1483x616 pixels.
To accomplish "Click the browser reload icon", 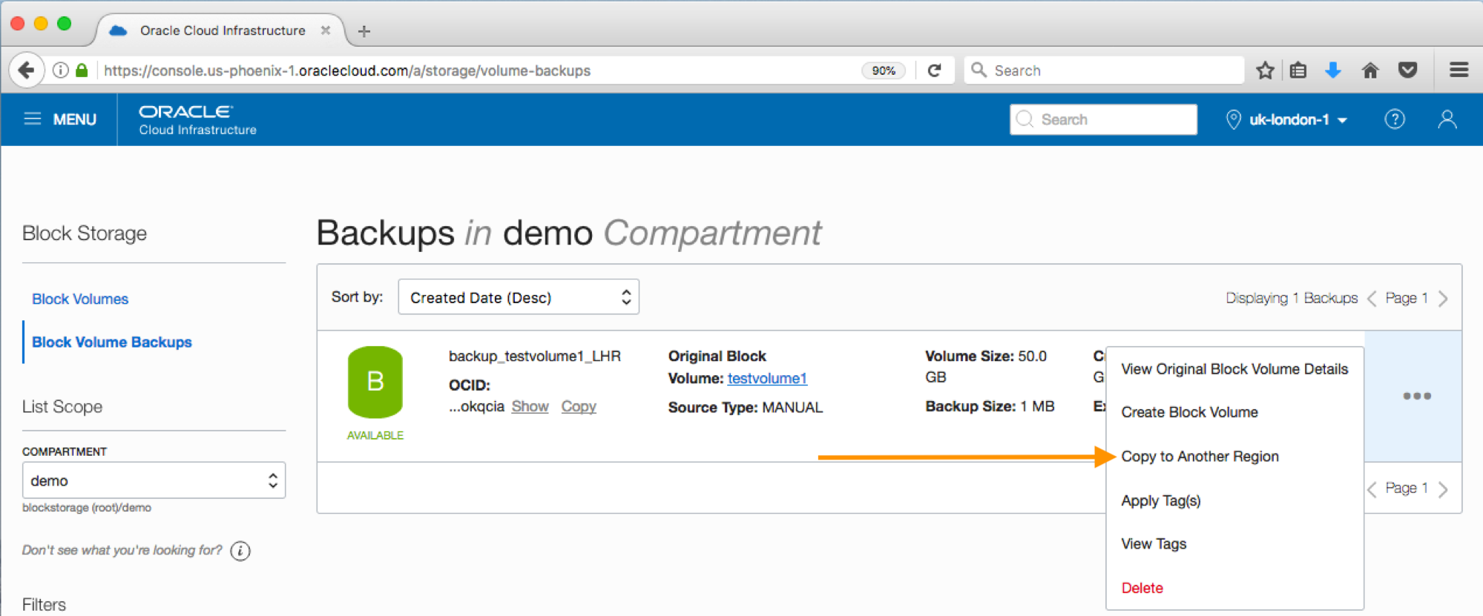I will point(935,70).
